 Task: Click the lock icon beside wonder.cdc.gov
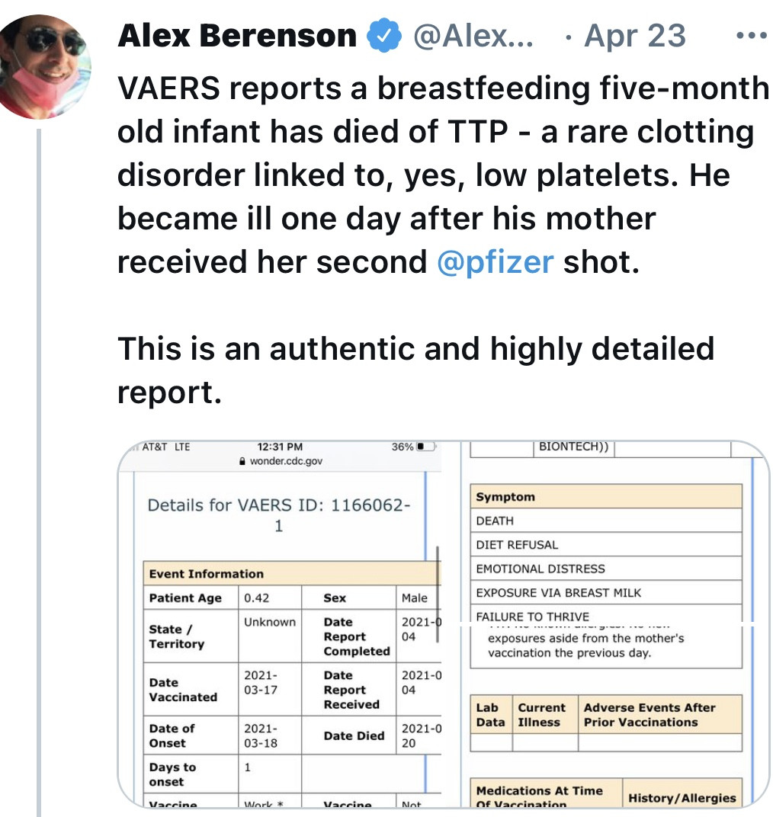[x=243, y=460]
